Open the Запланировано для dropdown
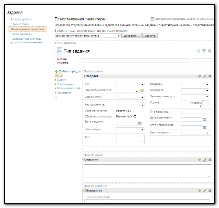 coord(195,97)
